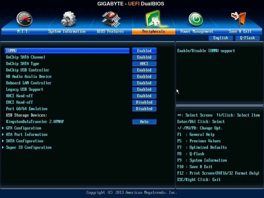The height and width of the screenshot is (198, 264).
Task: Click the System Information gears icon
Action: [x=69, y=19]
